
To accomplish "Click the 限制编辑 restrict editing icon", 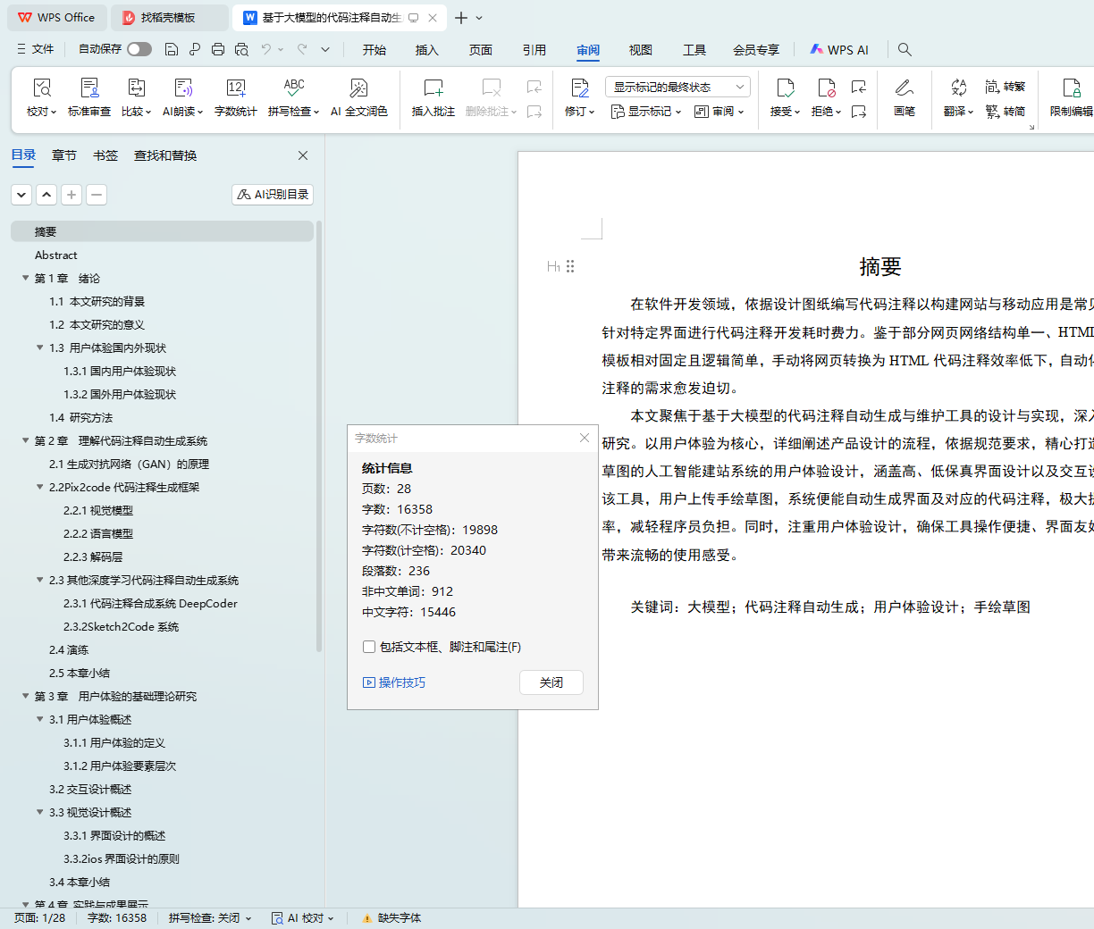I will coord(1071,88).
